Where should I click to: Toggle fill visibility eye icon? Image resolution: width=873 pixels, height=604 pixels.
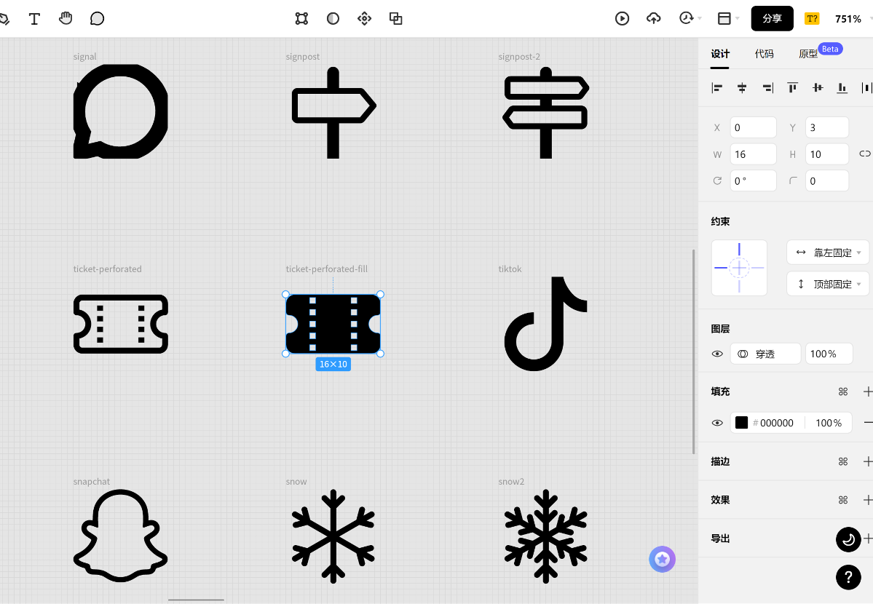pos(717,423)
